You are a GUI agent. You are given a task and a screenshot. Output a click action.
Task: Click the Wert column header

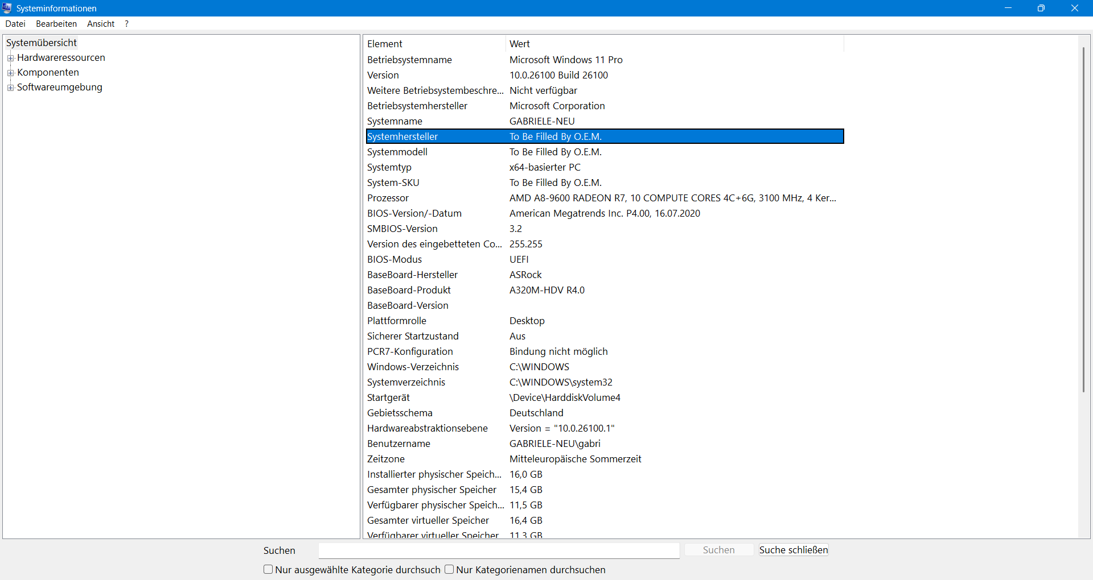(x=675, y=44)
